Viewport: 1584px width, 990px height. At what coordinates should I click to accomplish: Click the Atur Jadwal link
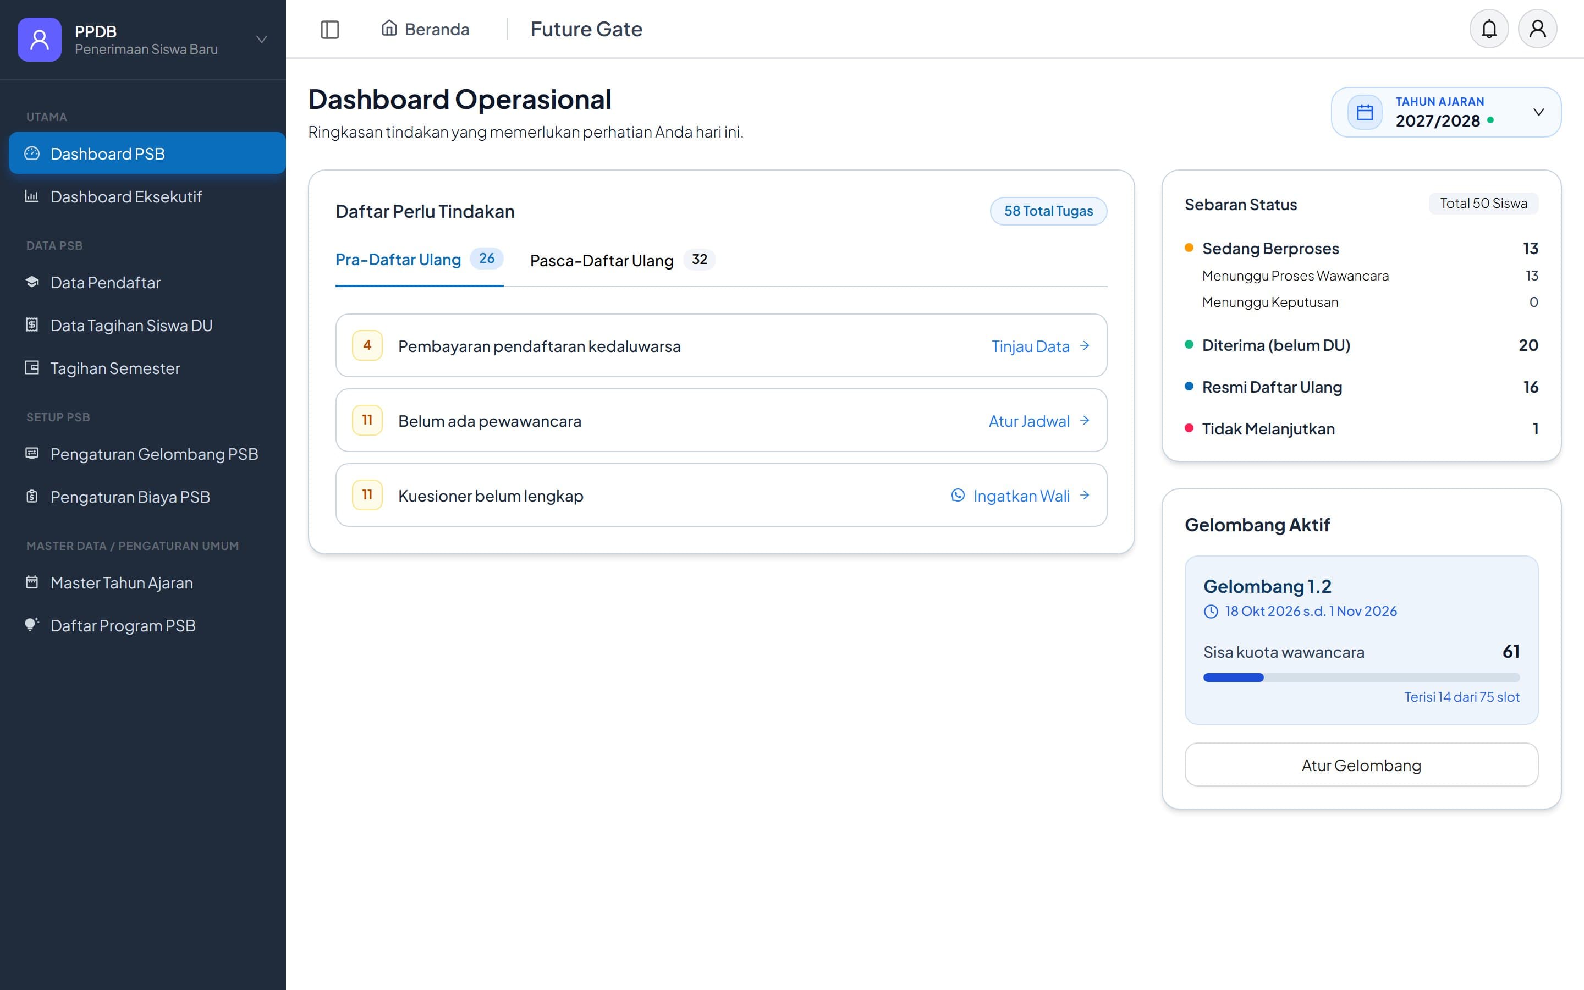[1039, 421]
